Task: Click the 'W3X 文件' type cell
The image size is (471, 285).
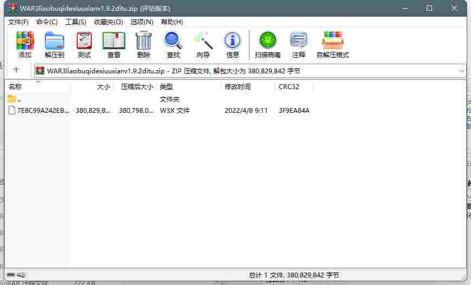Action: (x=175, y=111)
